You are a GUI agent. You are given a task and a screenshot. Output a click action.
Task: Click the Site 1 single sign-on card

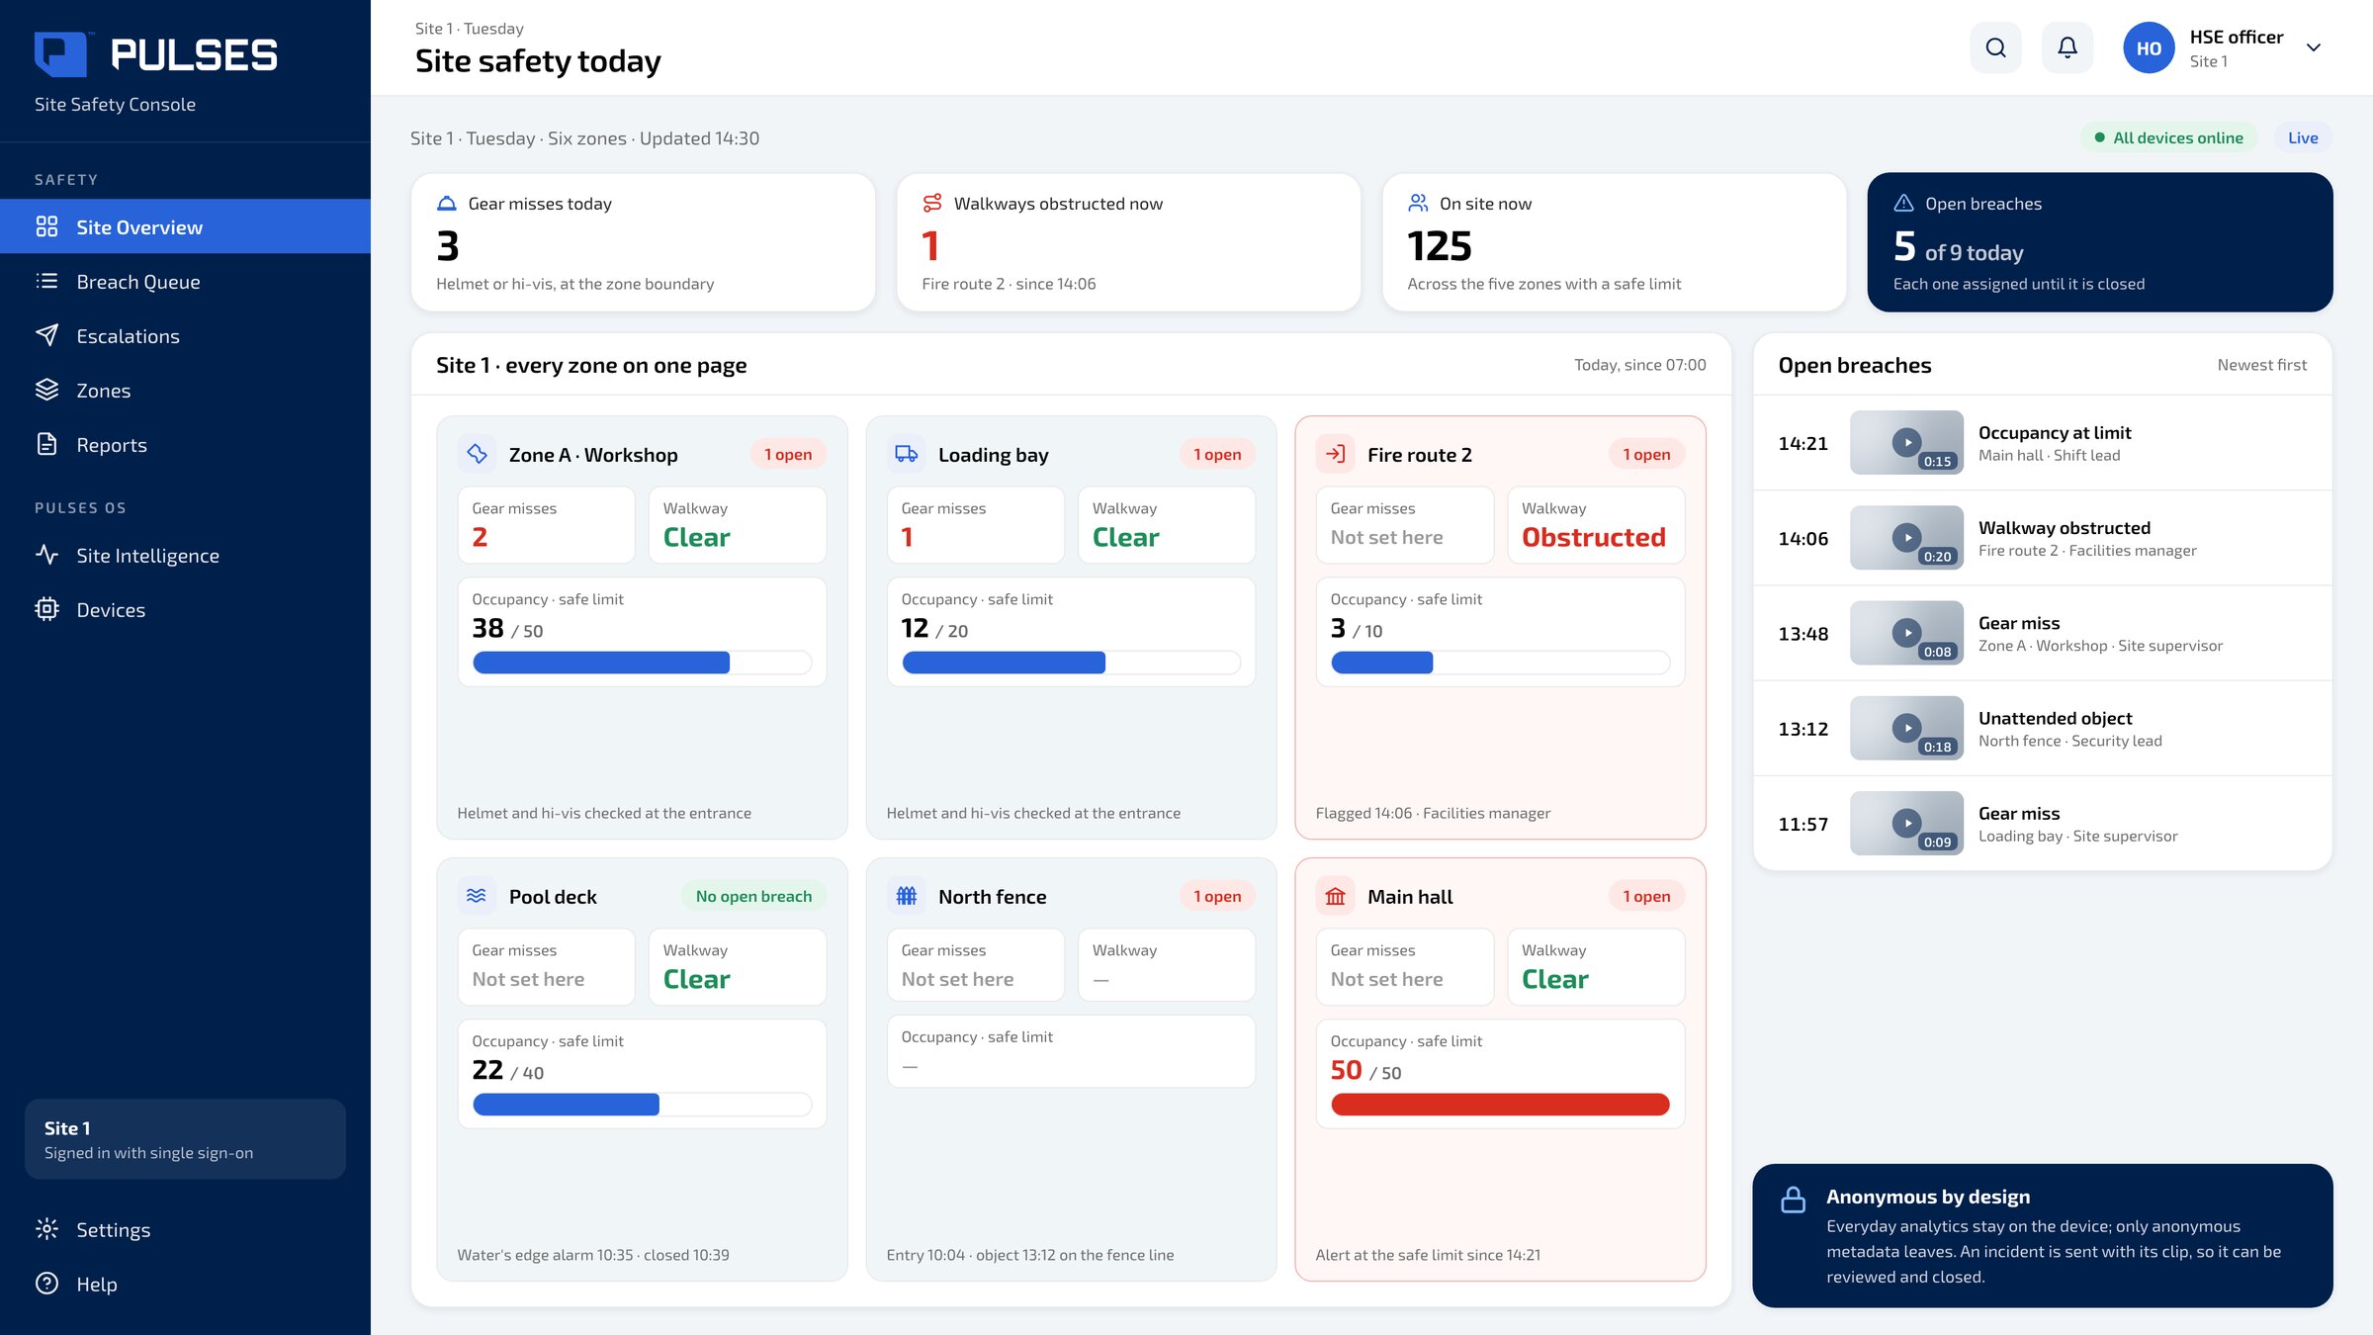click(x=185, y=1139)
